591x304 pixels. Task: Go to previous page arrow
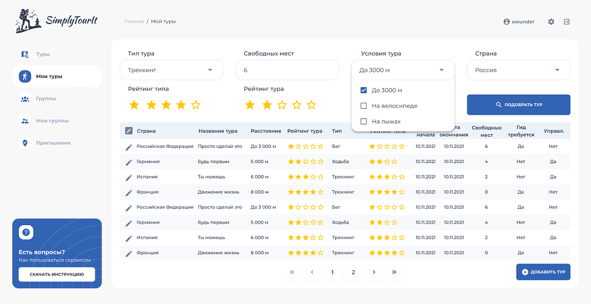[312, 272]
